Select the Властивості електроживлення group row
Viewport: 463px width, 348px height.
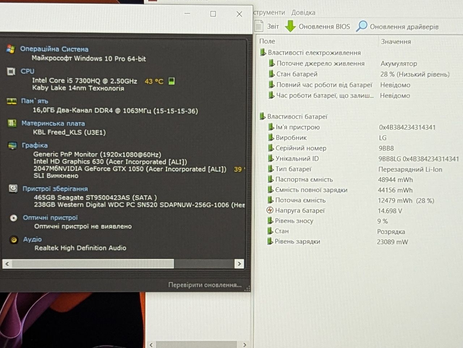[x=310, y=53]
